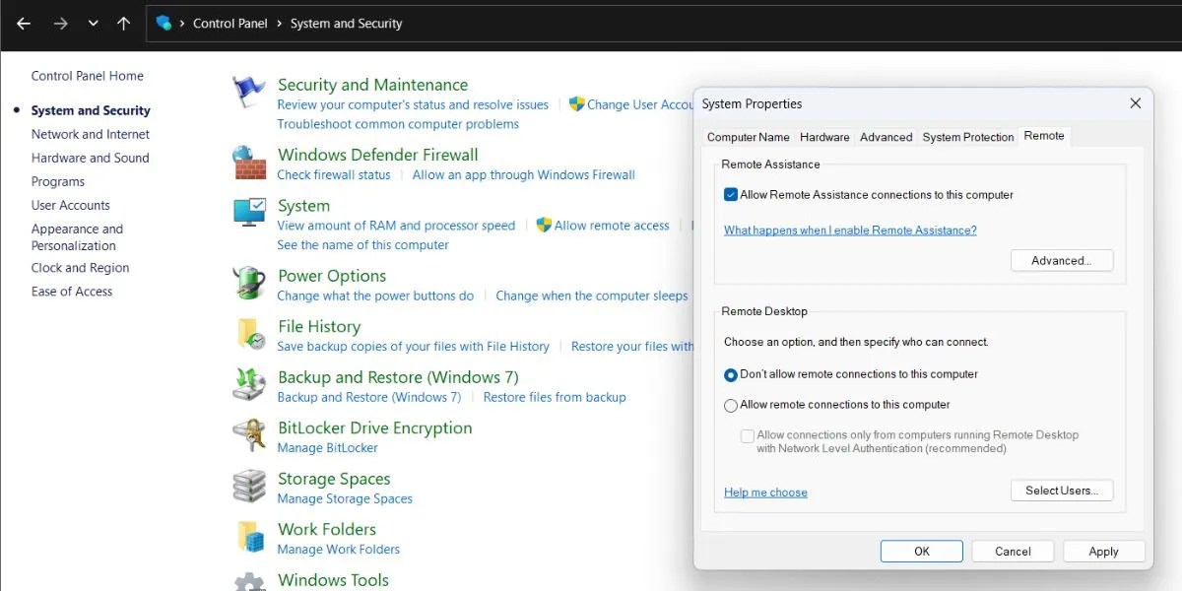The width and height of the screenshot is (1182, 591).
Task: Select Allow remote connections to this computer
Action: coord(730,405)
